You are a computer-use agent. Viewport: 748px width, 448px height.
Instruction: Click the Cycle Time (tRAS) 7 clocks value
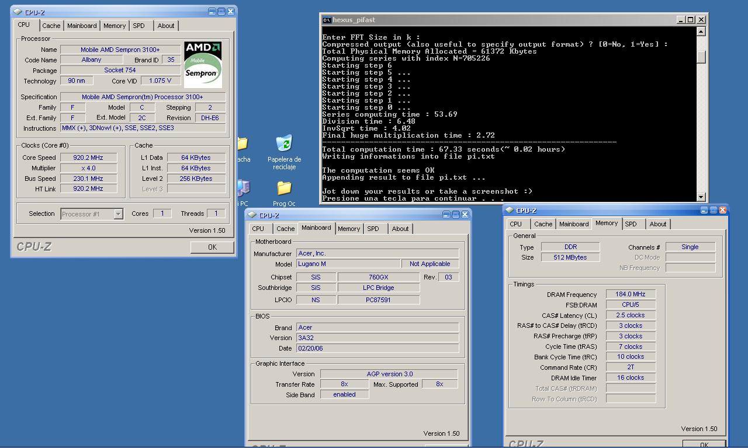(x=631, y=346)
